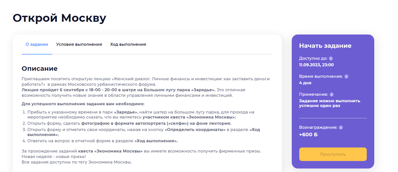Image resolution: width=398 pixels, height=172 pixels.
Task: Switch to the О задании tab
Action: point(37,44)
